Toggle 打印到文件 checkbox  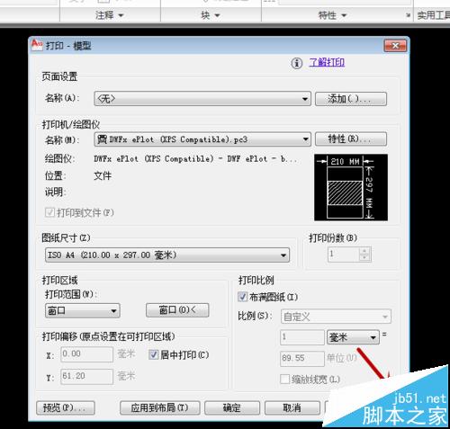(49, 212)
